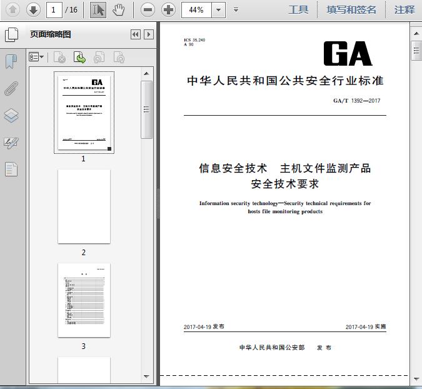Select page 1 thumbnail
Viewport: 422px width, 389px height.
(x=84, y=113)
